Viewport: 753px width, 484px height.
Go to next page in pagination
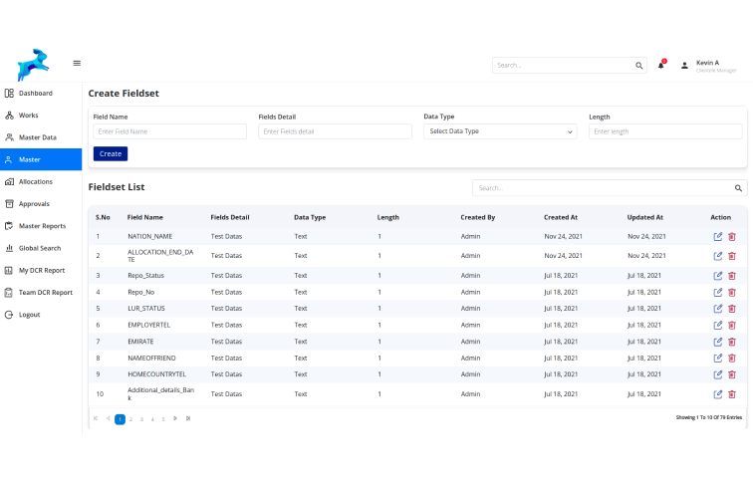click(175, 418)
